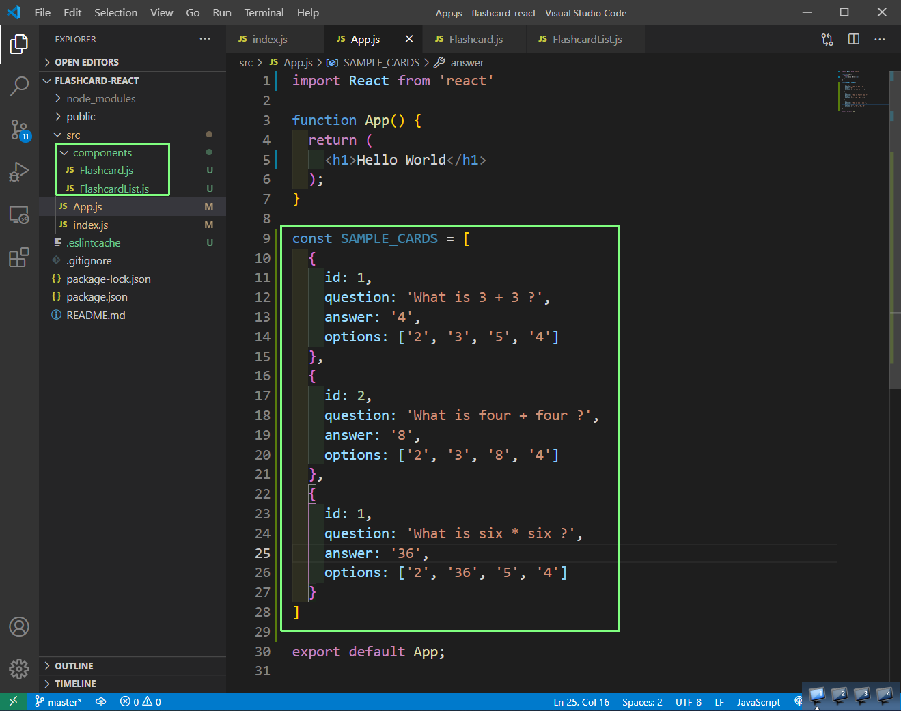Expand the Outline section
The height and width of the screenshot is (711, 901).
[133, 666]
